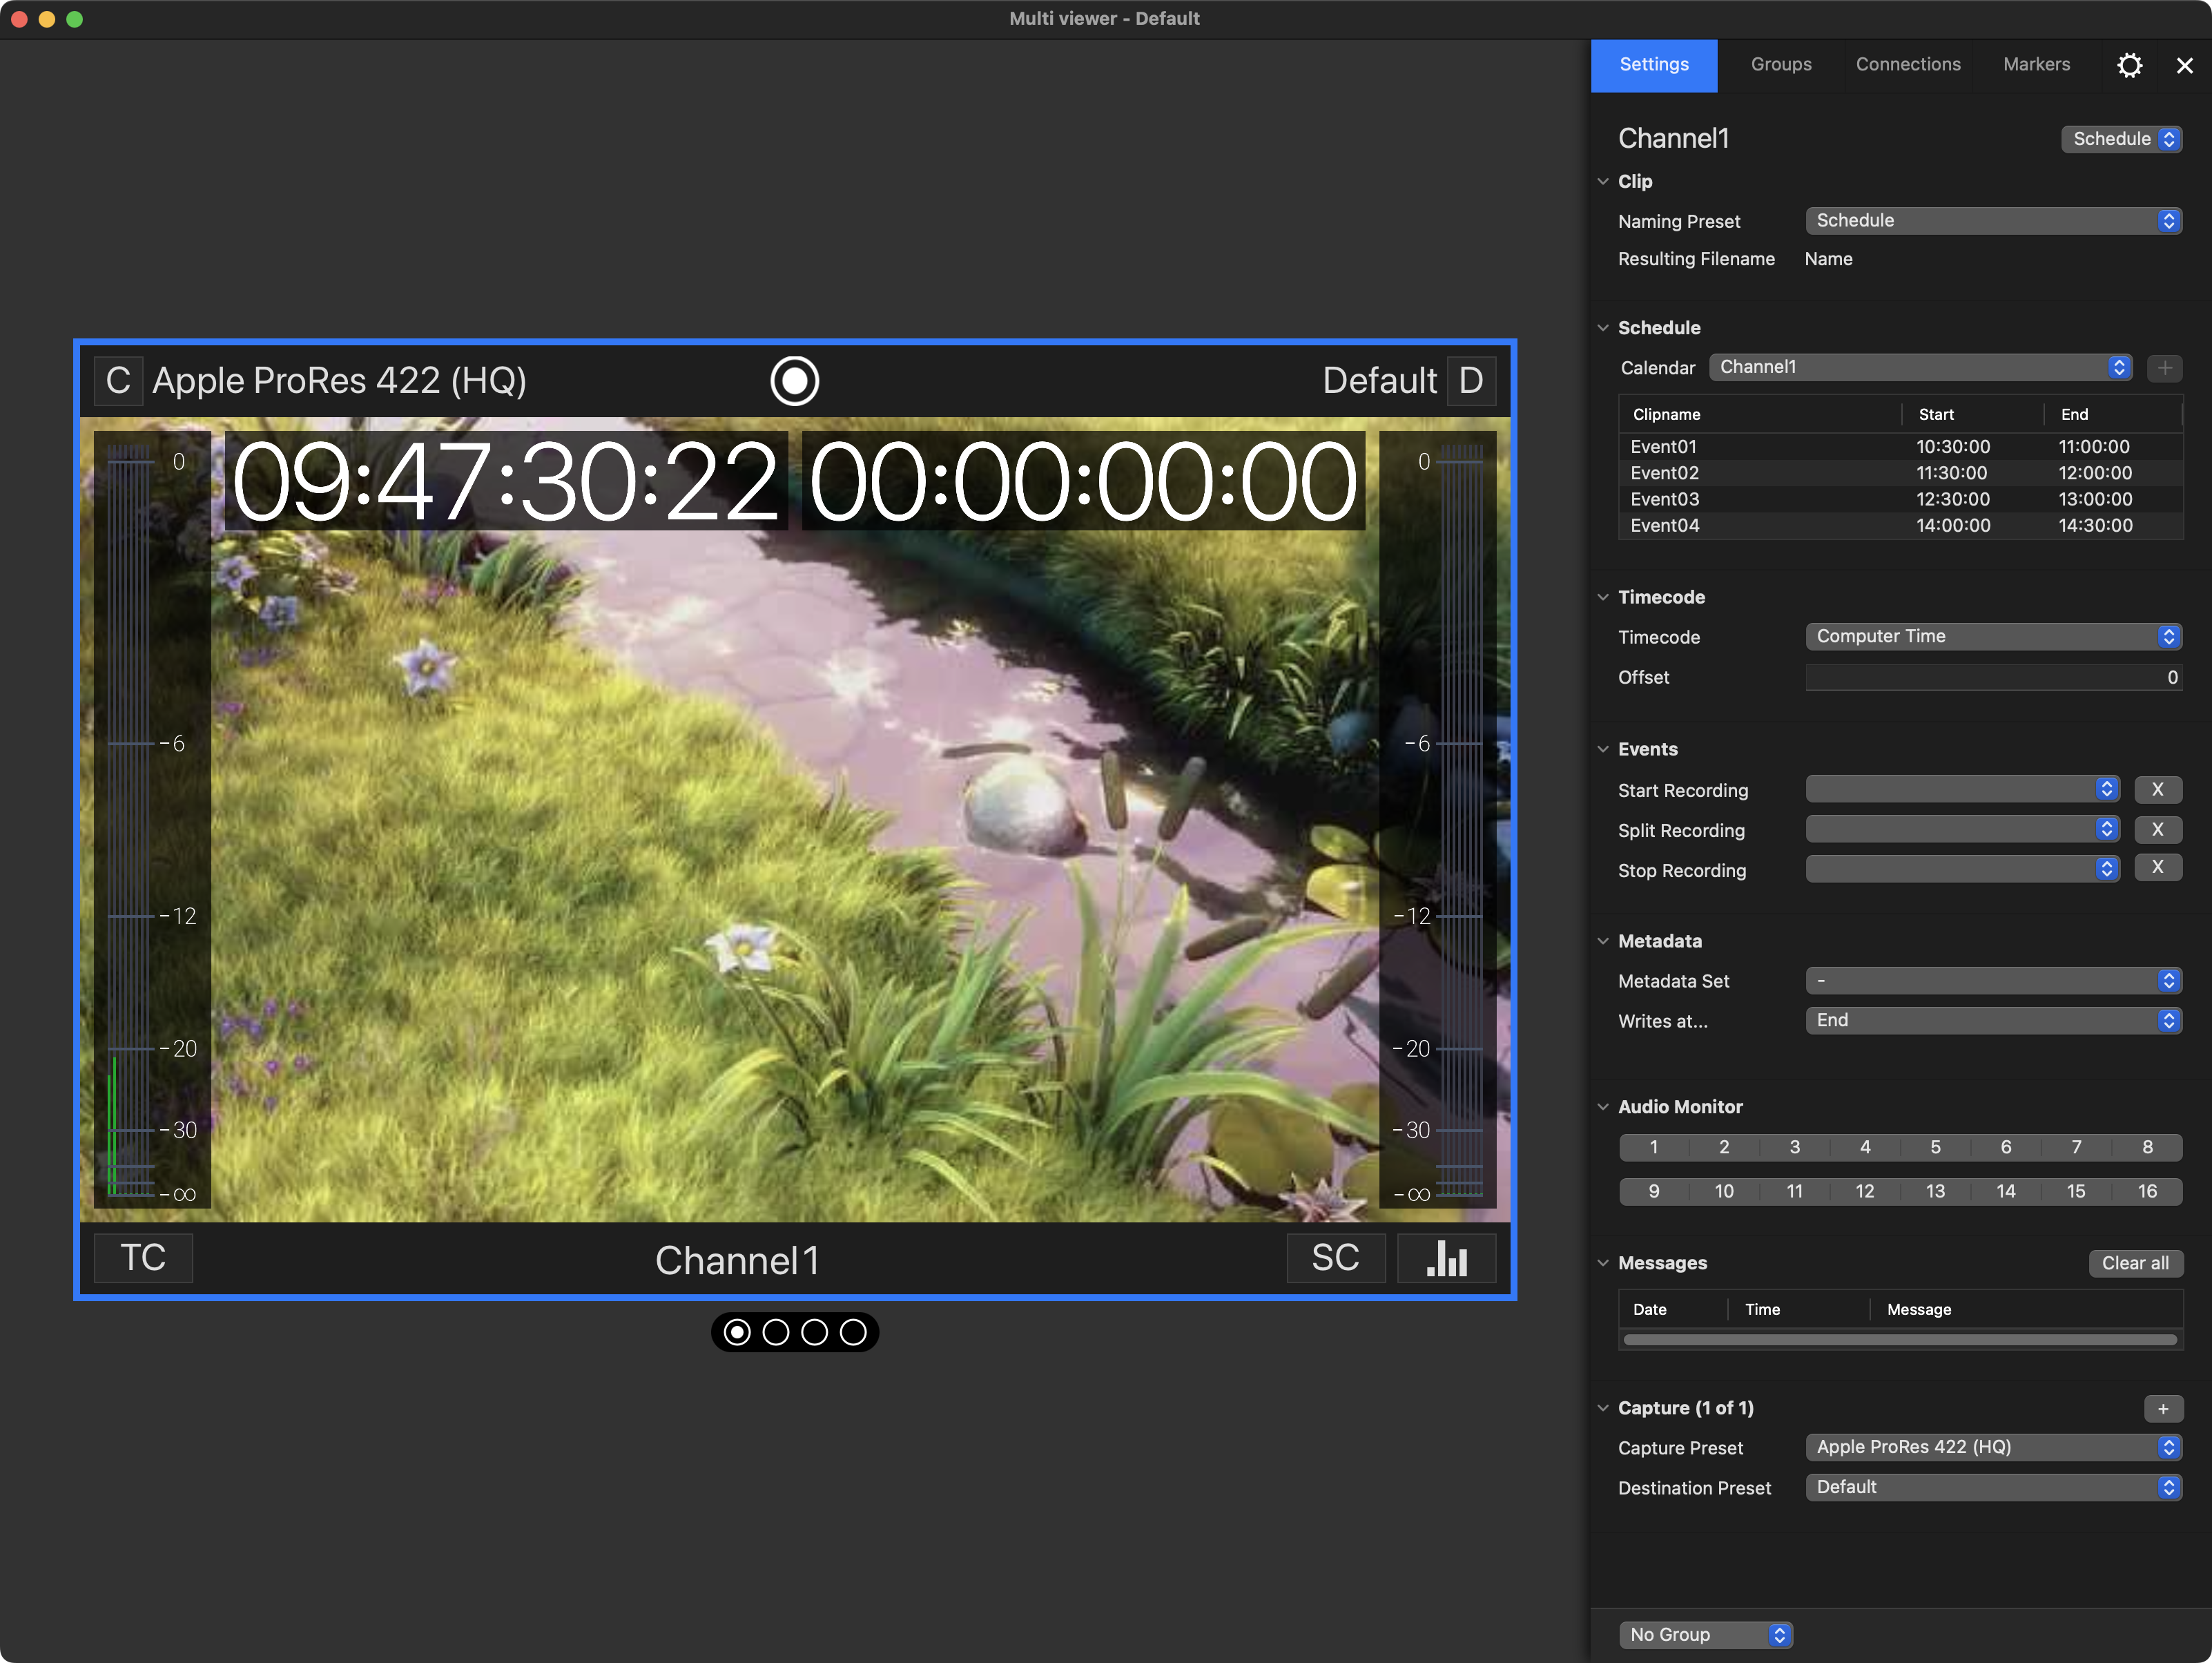
Task: Collapse the Events section
Action: point(1603,749)
